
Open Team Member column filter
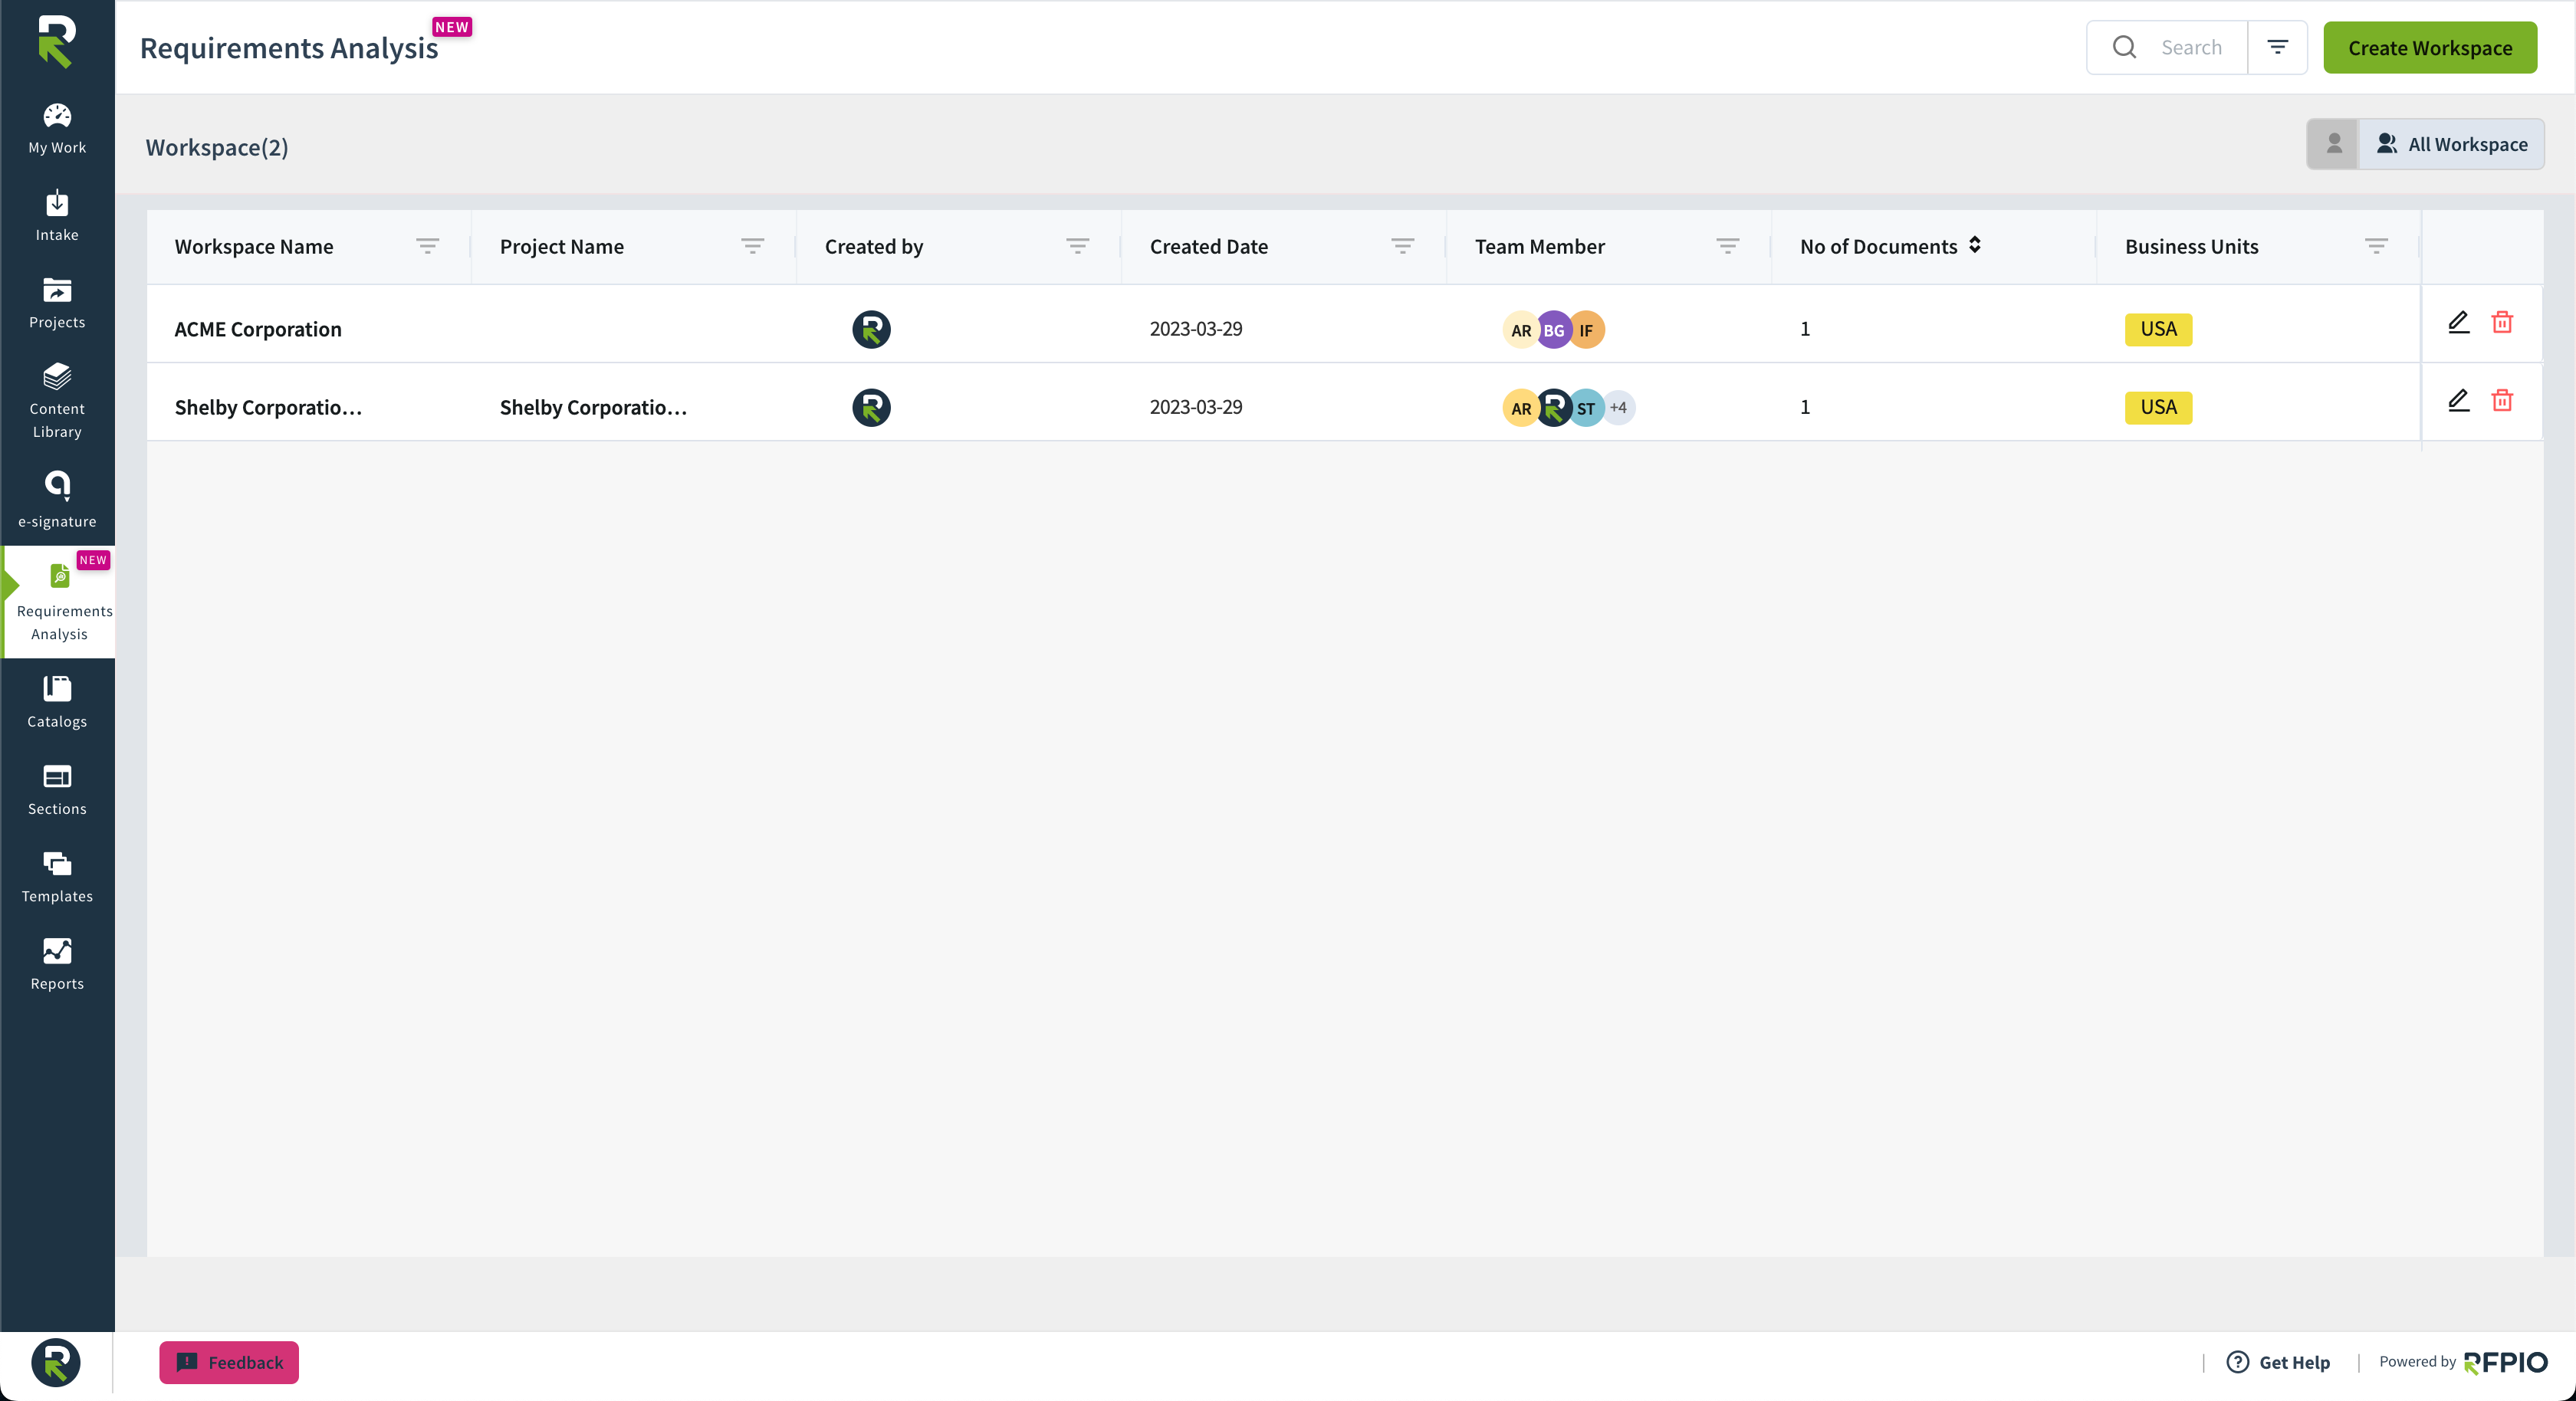(x=1727, y=246)
